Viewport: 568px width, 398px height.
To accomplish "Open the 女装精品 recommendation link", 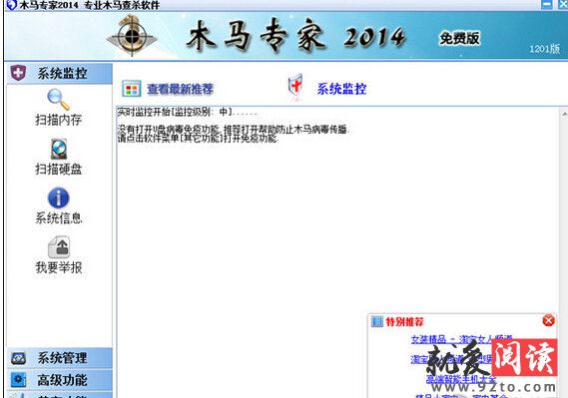I will tap(461, 339).
